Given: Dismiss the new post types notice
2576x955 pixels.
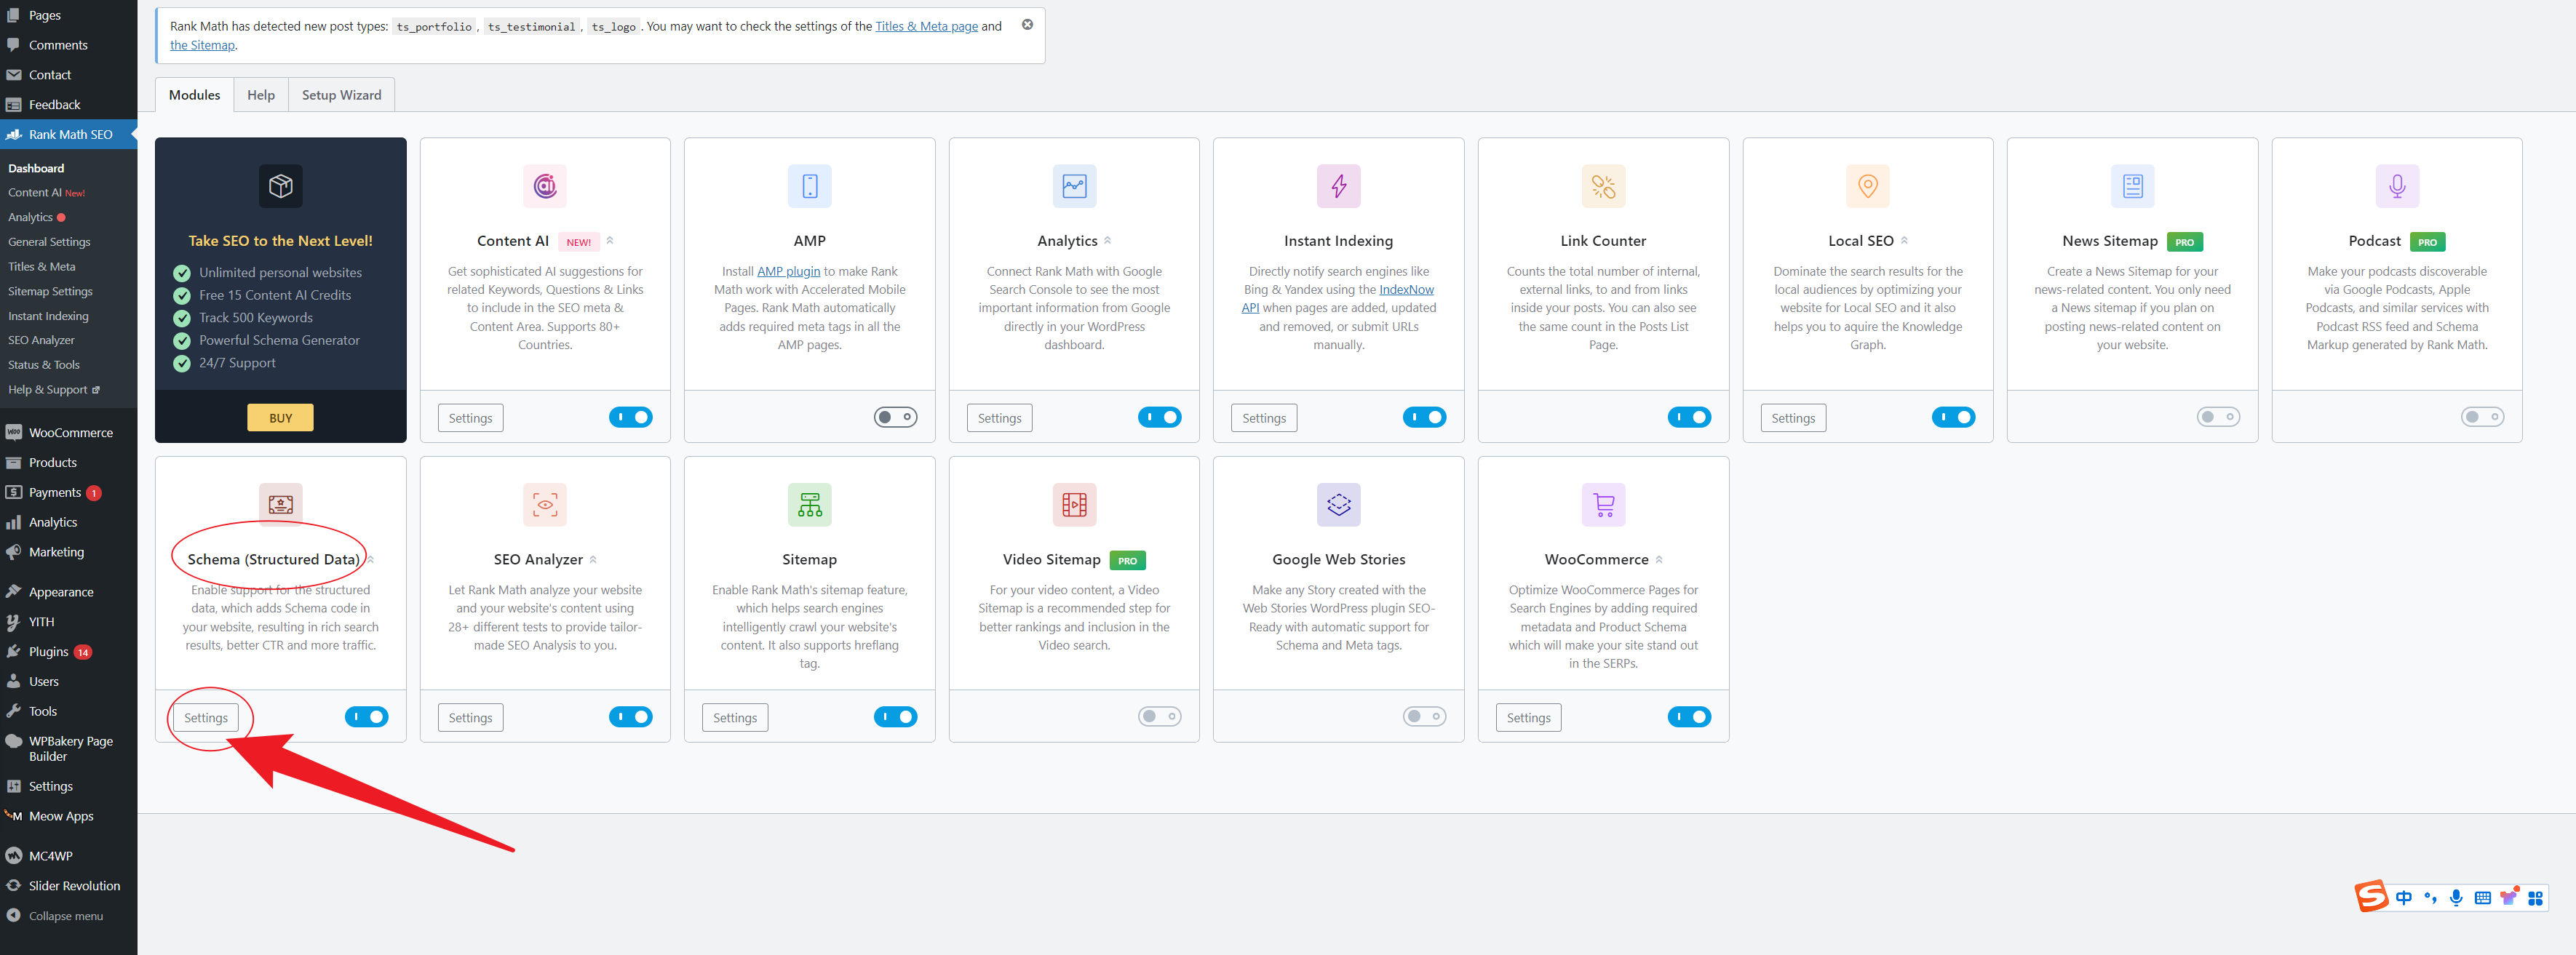Looking at the screenshot, I should 1027,25.
